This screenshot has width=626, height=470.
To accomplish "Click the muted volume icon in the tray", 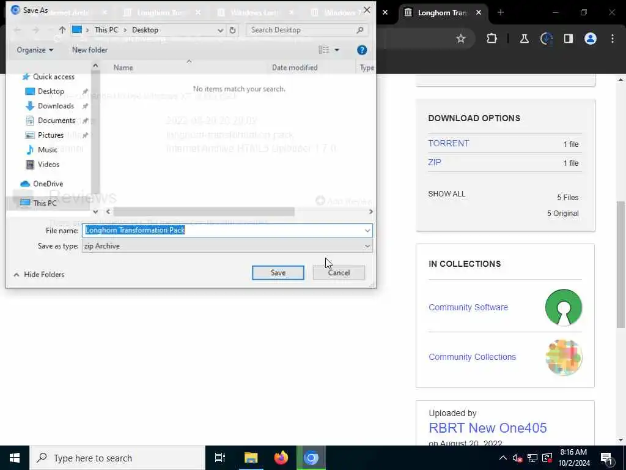I will (517, 458).
